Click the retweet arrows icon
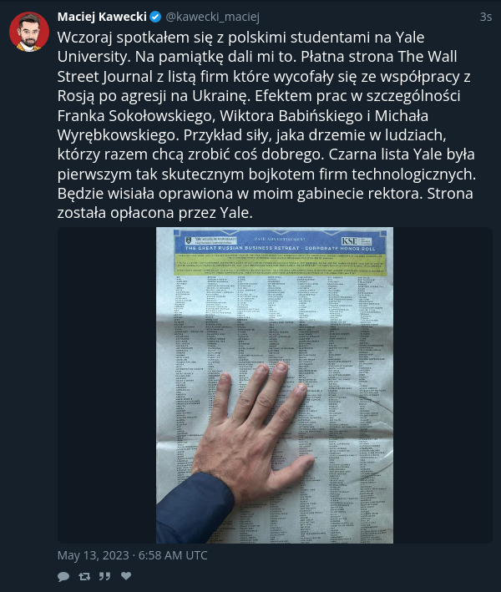Viewport: 501px width, 592px height. coord(84,576)
